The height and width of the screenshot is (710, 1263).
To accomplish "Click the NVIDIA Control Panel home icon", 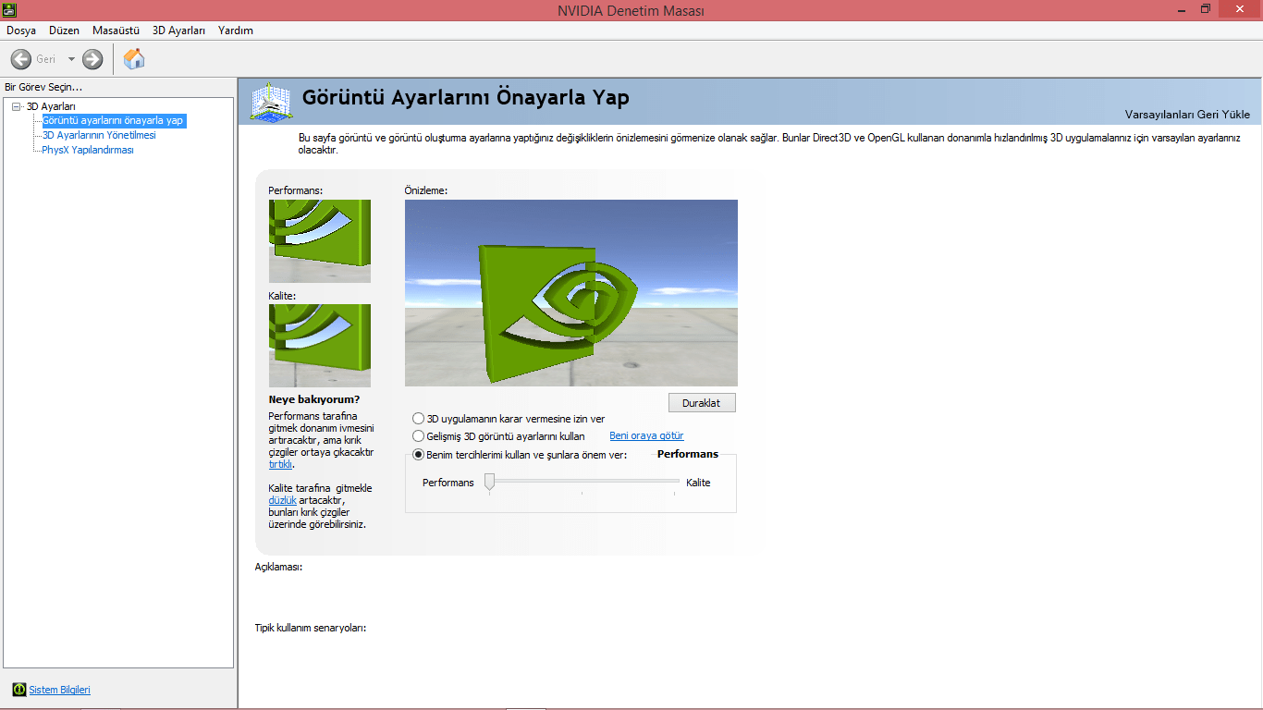I will [x=133, y=58].
